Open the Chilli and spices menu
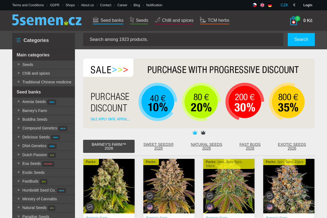 tap(174, 20)
